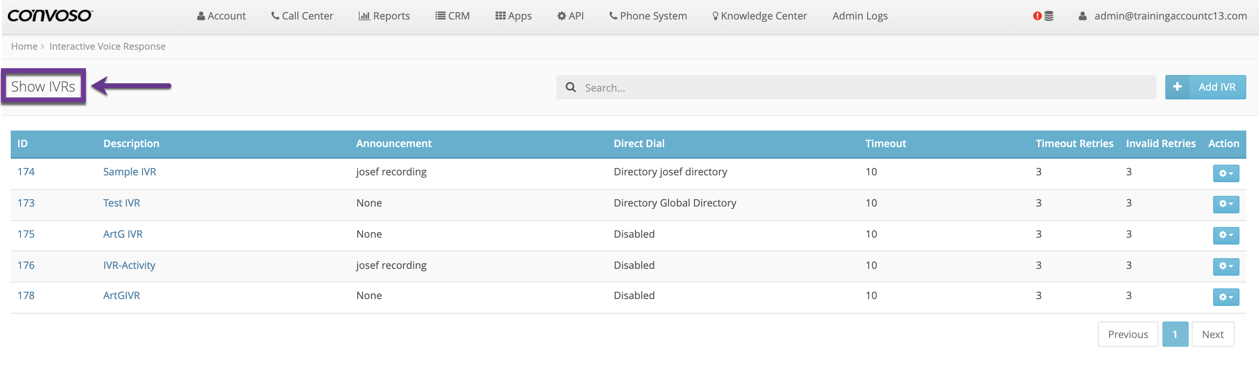Image resolution: width=1259 pixels, height=377 pixels.
Task: Open the Sample IVR link
Action: 129,171
